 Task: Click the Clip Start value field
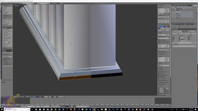[x=164, y=45]
